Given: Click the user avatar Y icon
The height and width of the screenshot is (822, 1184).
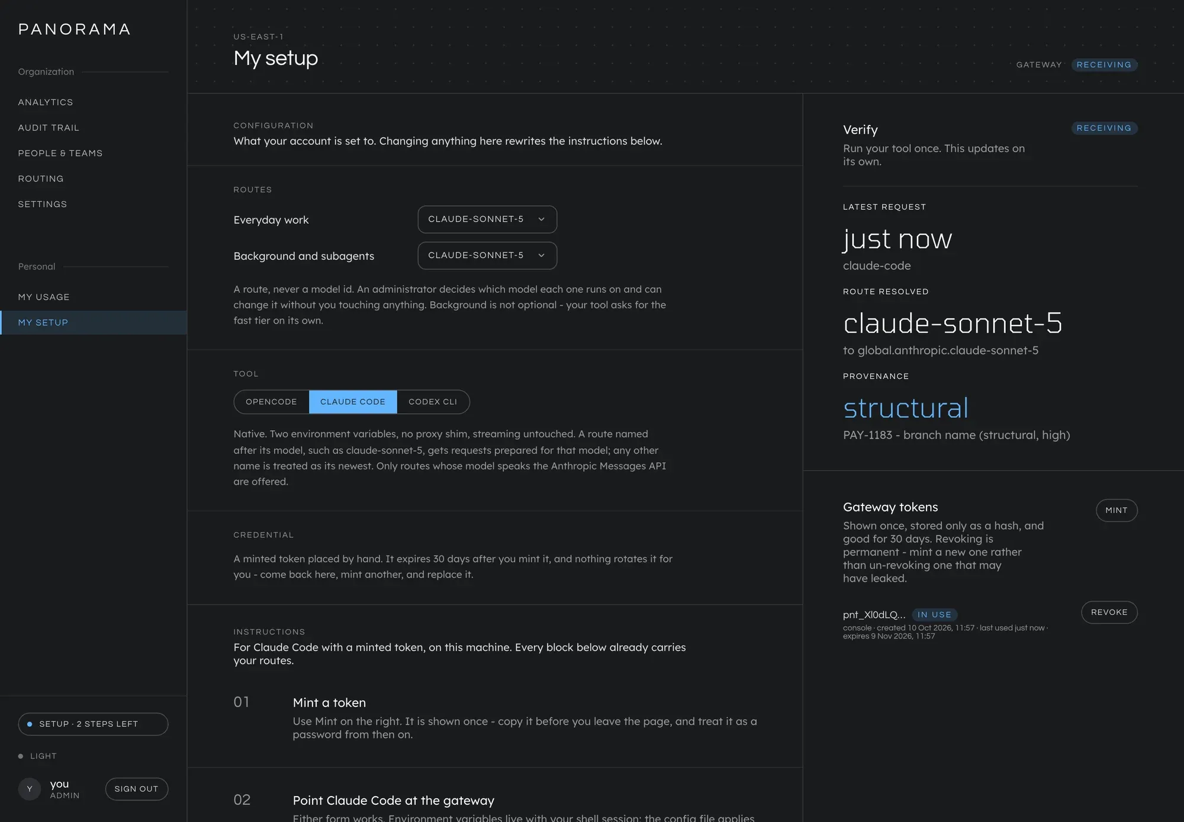Looking at the screenshot, I should pyautogui.click(x=30, y=789).
